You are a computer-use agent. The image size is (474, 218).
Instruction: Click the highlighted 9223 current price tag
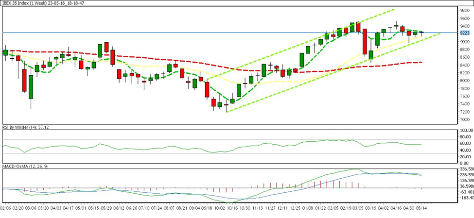[465, 34]
